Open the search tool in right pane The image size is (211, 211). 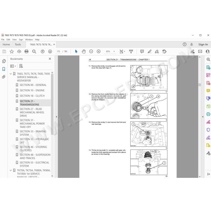click(208, 59)
